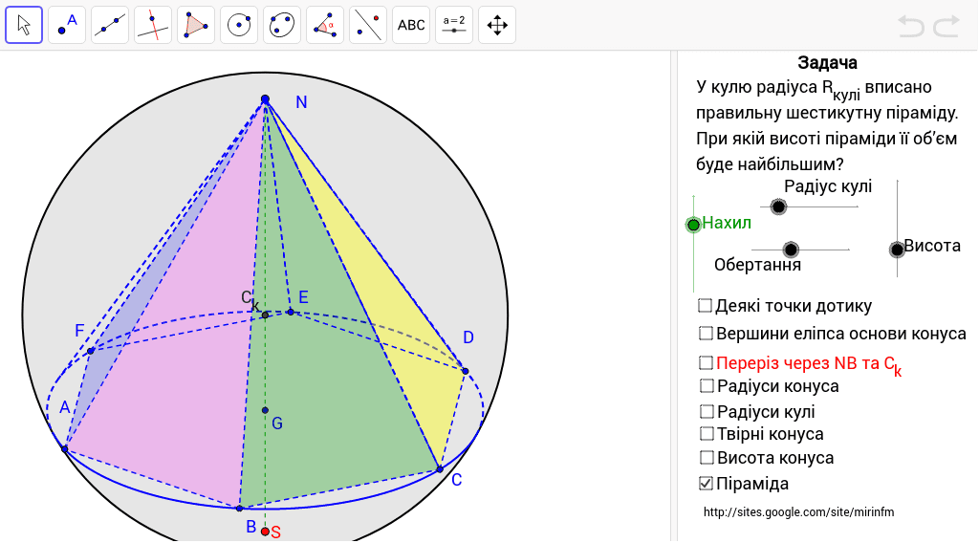Click base vertex point D
The width and height of the screenshot is (979, 543).
(466, 371)
